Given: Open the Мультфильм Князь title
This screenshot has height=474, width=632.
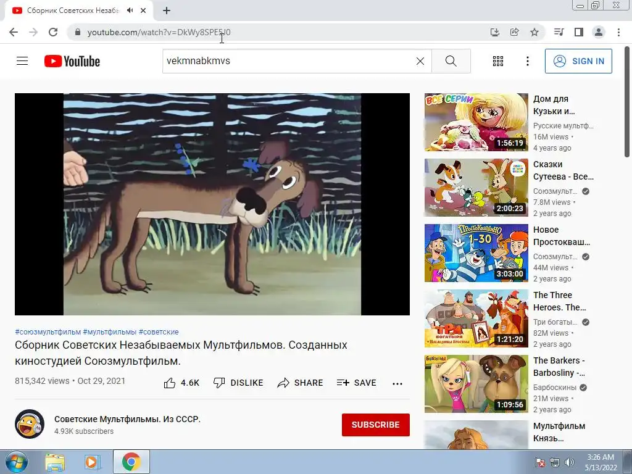Looking at the screenshot, I should [559, 432].
